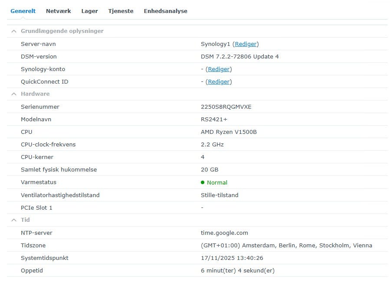Open the Tjeneste tab
390x282 pixels.
click(x=121, y=11)
